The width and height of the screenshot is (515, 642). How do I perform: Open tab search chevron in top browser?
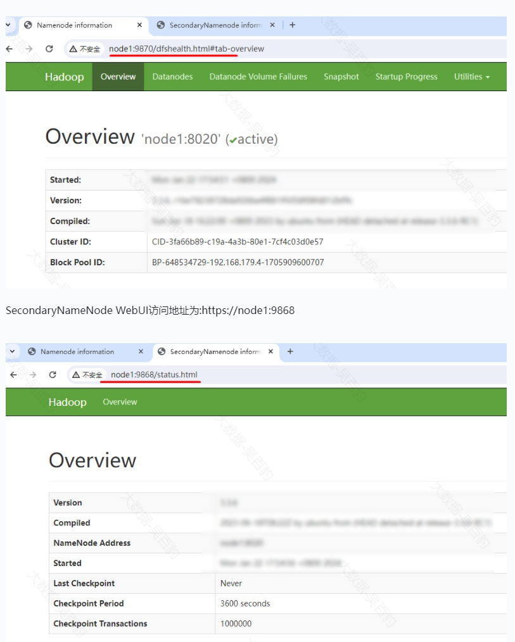[x=8, y=25]
